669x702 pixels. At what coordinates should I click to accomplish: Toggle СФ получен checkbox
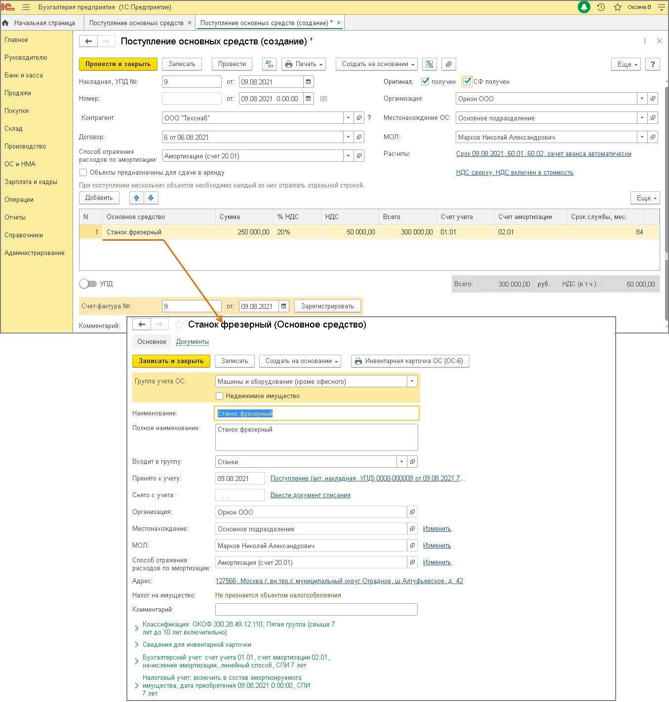pyautogui.click(x=467, y=81)
